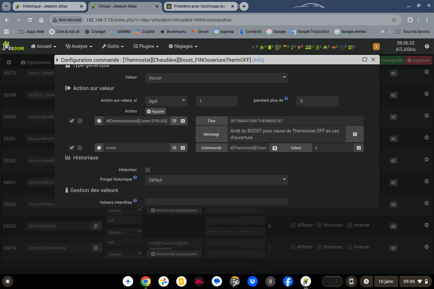This screenshot has height=289, width=434.
Task: Click the Purger historique help icon
Action: click(135, 177)
